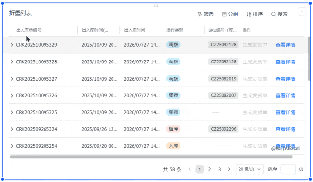Click 调拨 tag in row CRK202510095329
The width and height of the screenshot is (313, 182).
[x=173, y=45]
